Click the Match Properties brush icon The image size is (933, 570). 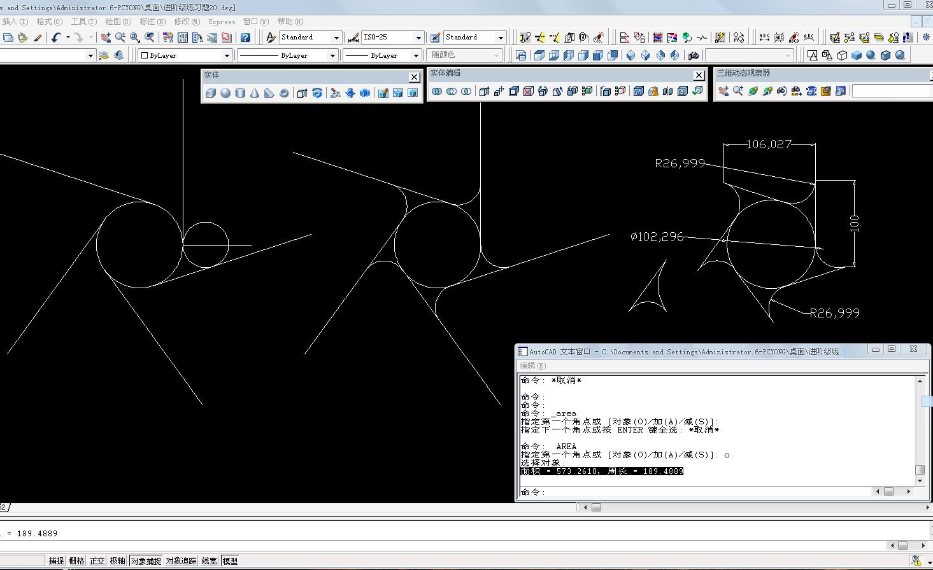pyautogui.click(x=38, y=38)
